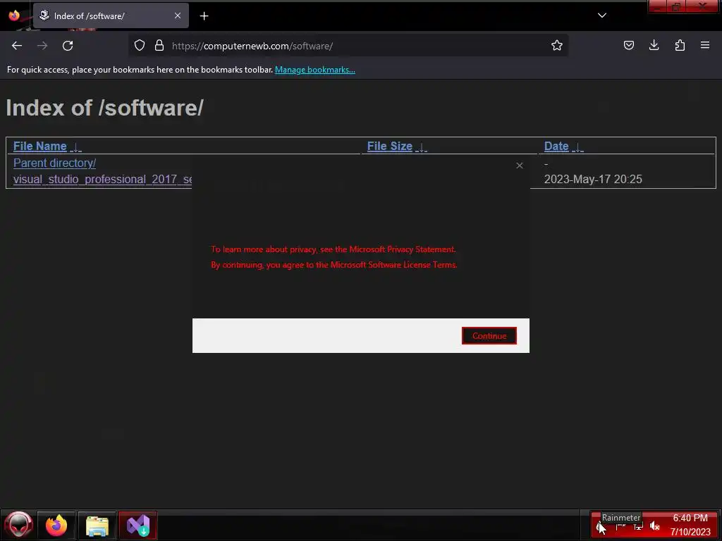This screenshot has height=541, width=722.
Task: Open Firefox from the taskbar
Action: pos(56,526)
